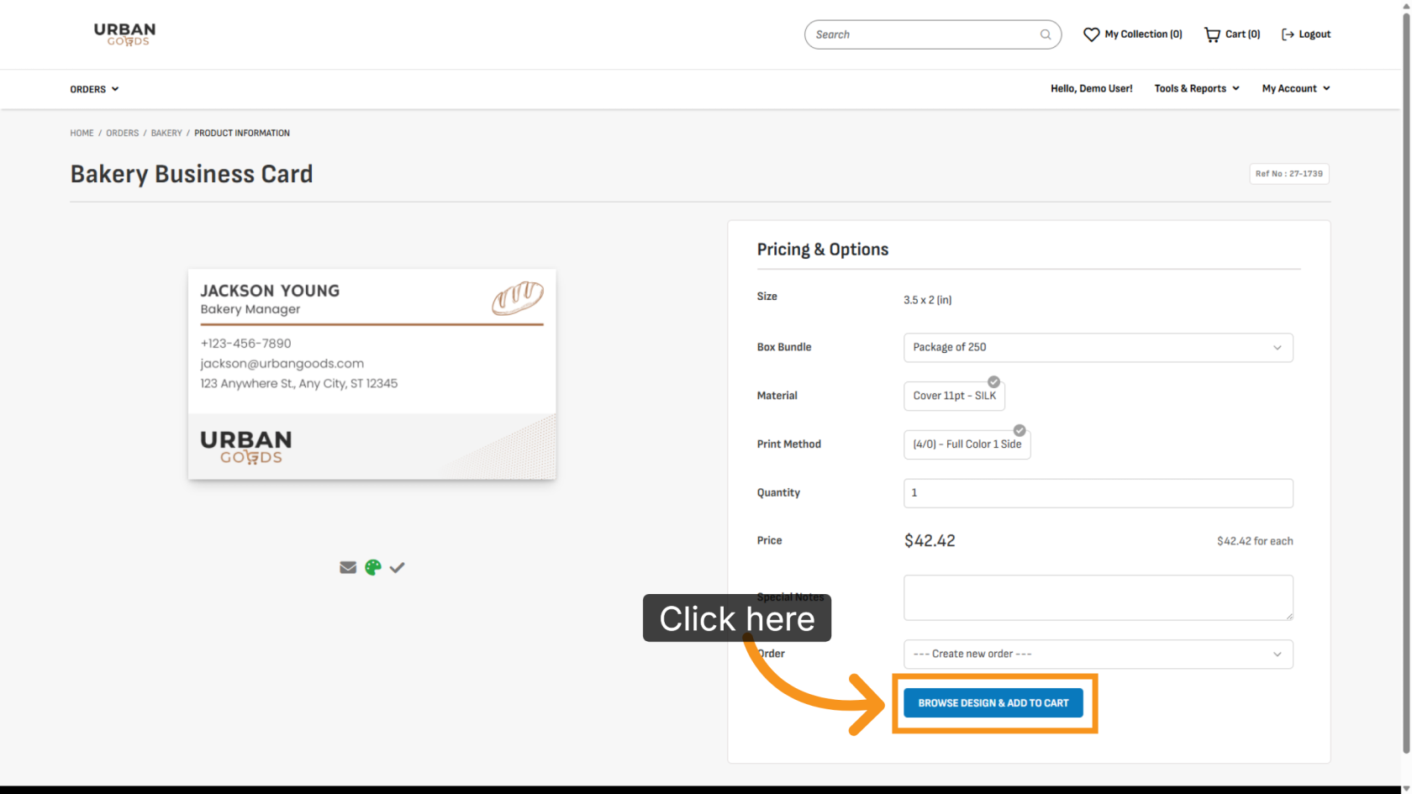Screen dimensions: 1412x794
Task: Expand the Box Bundle dropdown
Action: pyautogui.click(x=1098, y=348)
